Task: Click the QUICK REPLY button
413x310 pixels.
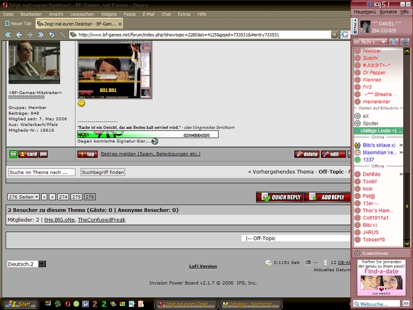Action: coord(280,197)
